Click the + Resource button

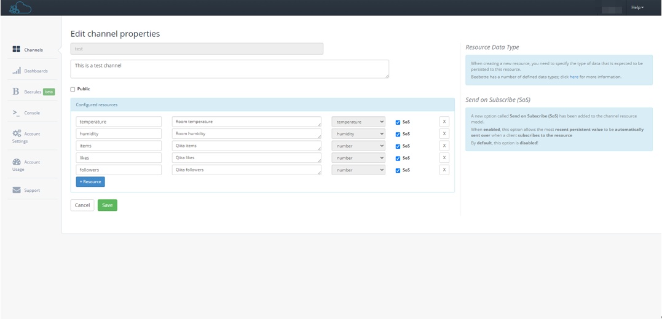[x=90, y=181]
